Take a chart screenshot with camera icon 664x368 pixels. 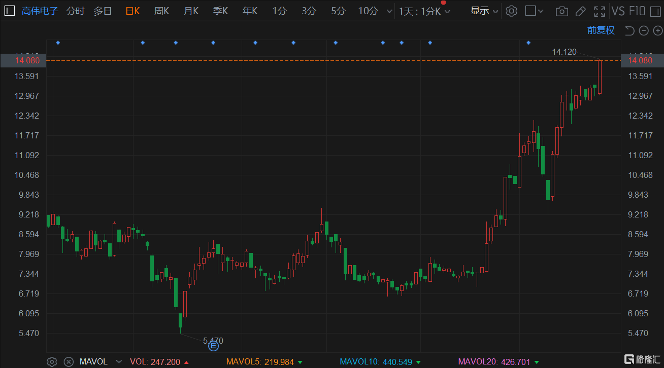click(x=561, y=11)
